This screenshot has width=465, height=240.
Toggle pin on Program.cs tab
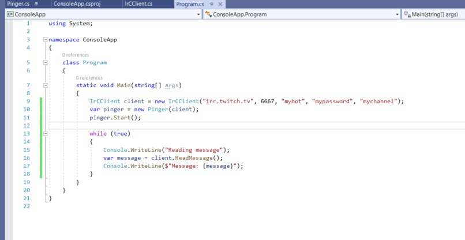pos(212,4)
